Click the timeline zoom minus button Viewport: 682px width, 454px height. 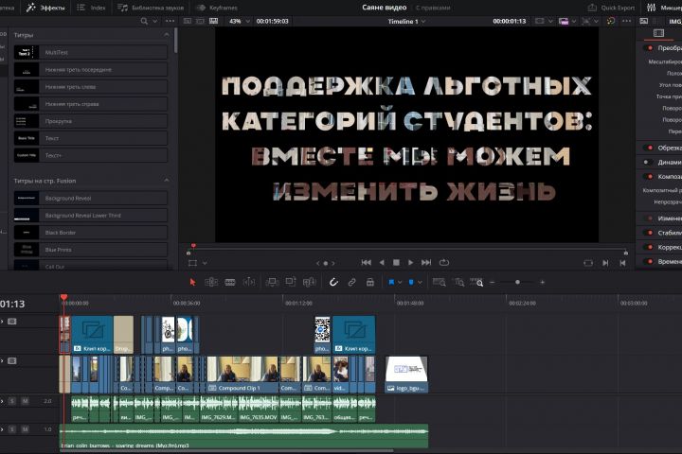tap(493, 283)
